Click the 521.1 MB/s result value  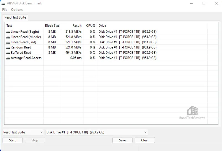pyautogui.click(x=74, y=42)
